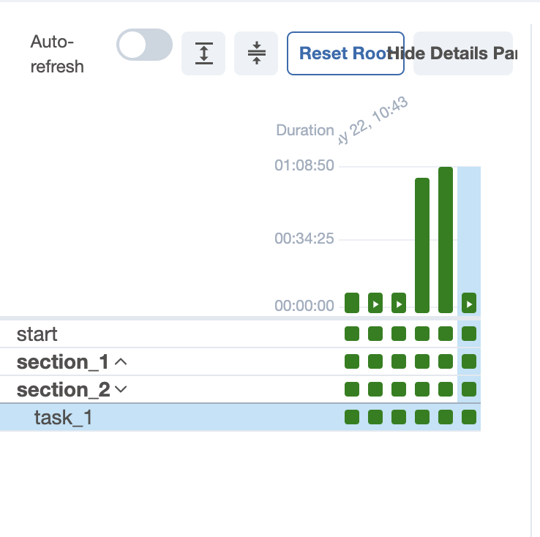Select the second-tallest DAG run duration bar
540x537 pixels.
point(422,245)
